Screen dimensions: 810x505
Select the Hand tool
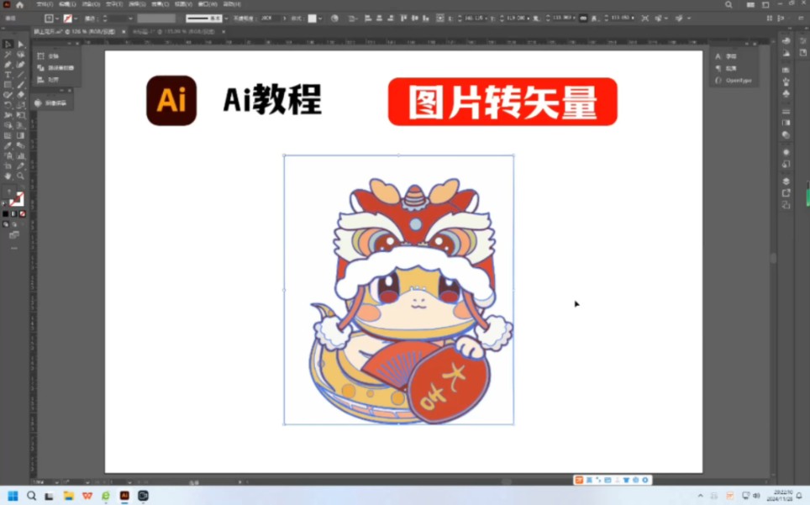[x=8, y=176]
